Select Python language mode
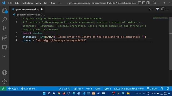The image size is (172, 96). 107,89
